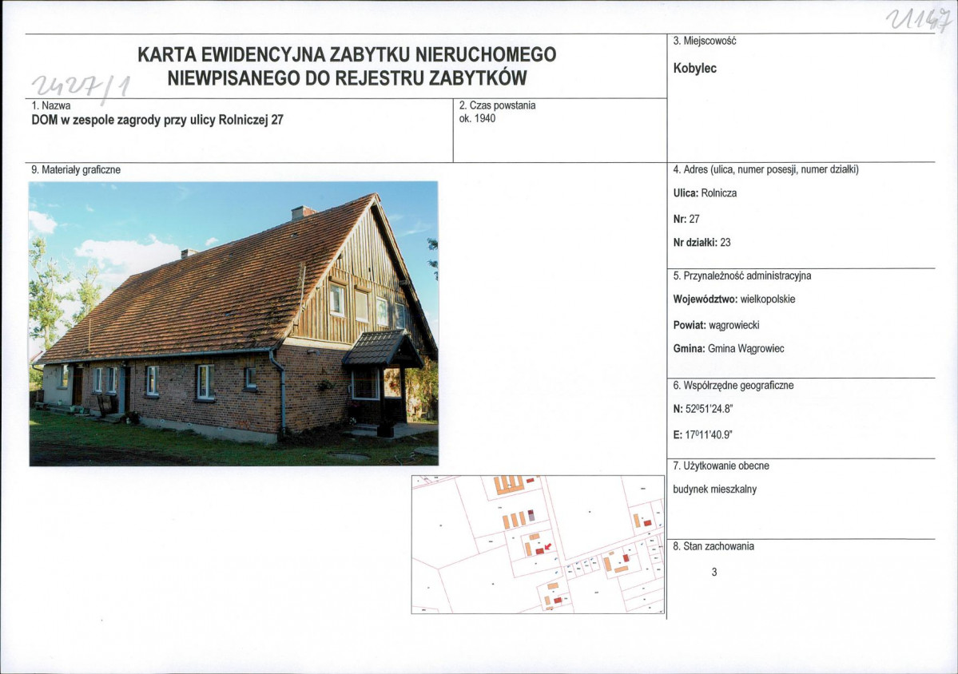
Task: Click '6. Współrzędne geograficzne' label
Action: (733, 385)
